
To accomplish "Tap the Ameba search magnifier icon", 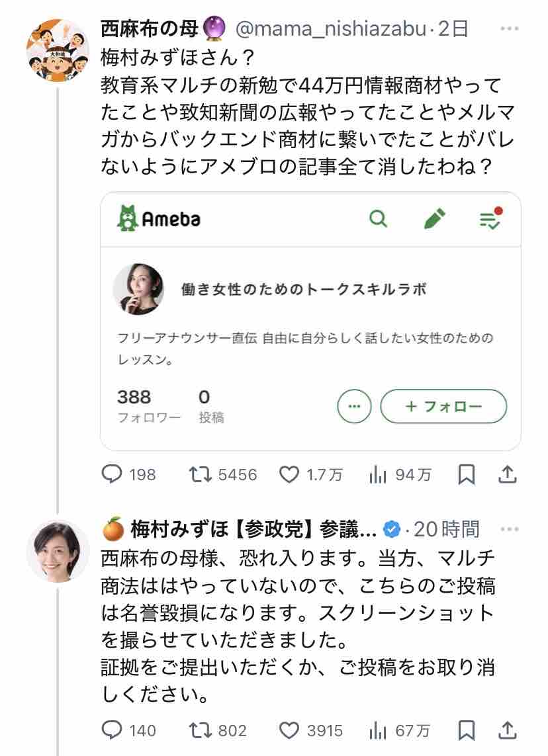I will (379, 218).
